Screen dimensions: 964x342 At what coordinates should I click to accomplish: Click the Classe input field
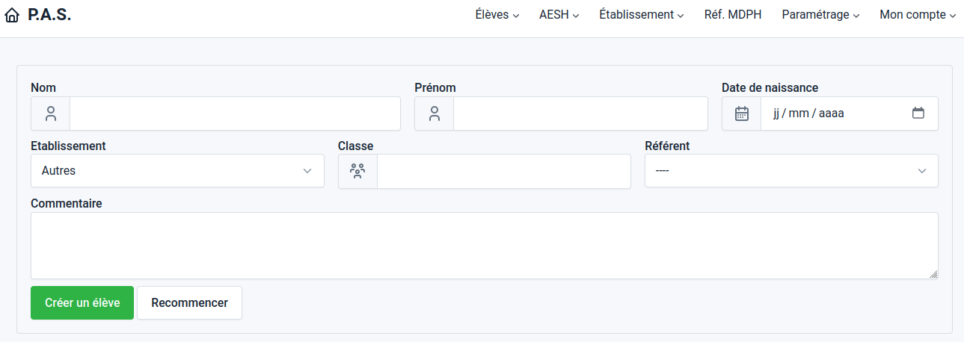pos(504,171)
